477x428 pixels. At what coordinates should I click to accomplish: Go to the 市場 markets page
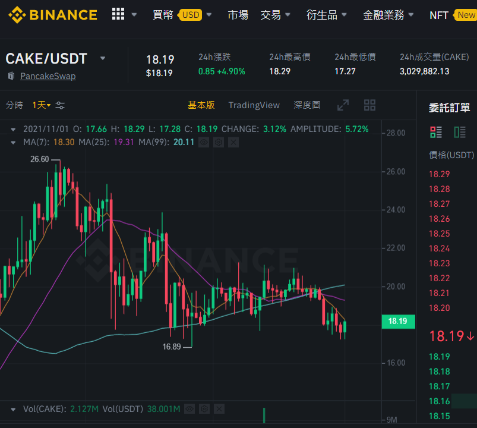(x=238, y=15)
